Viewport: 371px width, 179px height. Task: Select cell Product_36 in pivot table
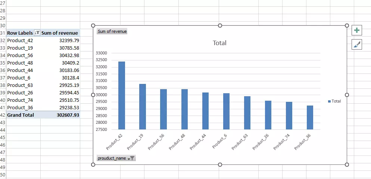tap(24, 108)
